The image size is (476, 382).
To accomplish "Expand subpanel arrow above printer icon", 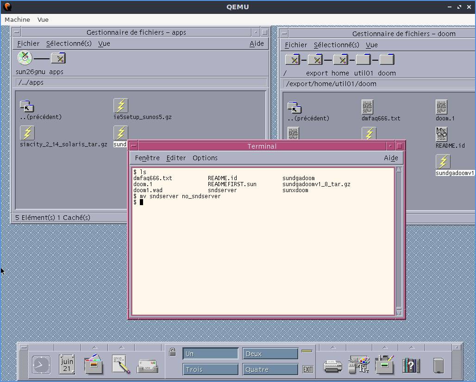I will point(333,347).
